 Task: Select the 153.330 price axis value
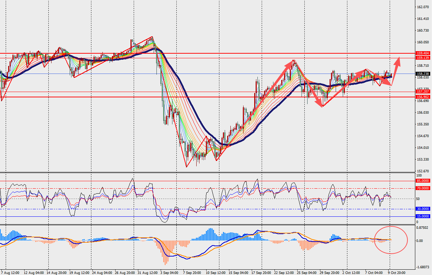click(422, 160)
